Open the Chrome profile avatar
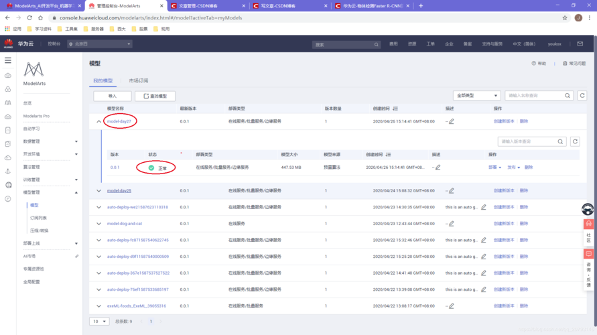This screenshot has height=335, width=597. point(578,18)
